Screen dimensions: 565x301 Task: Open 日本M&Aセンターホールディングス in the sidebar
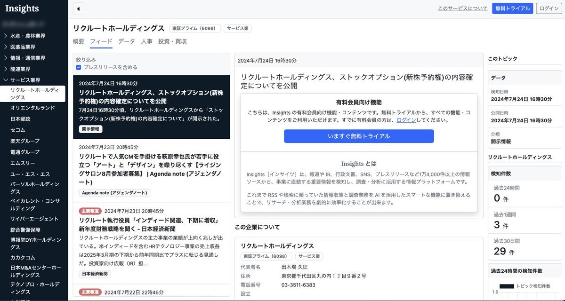click(36, 271)
